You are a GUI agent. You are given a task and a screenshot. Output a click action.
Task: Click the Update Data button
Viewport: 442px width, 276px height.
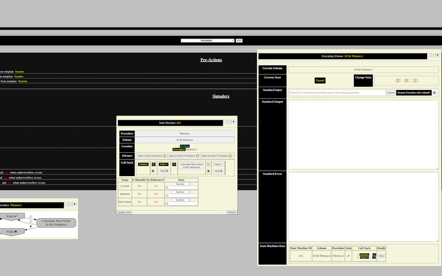124,213
